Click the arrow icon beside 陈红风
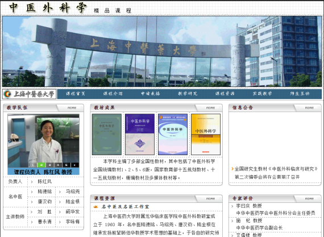 click(x=32, y=182)
